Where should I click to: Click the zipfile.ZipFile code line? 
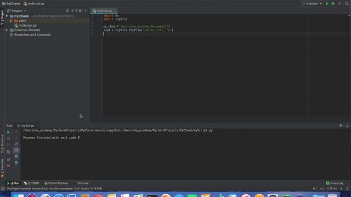[x=138, y=30]
